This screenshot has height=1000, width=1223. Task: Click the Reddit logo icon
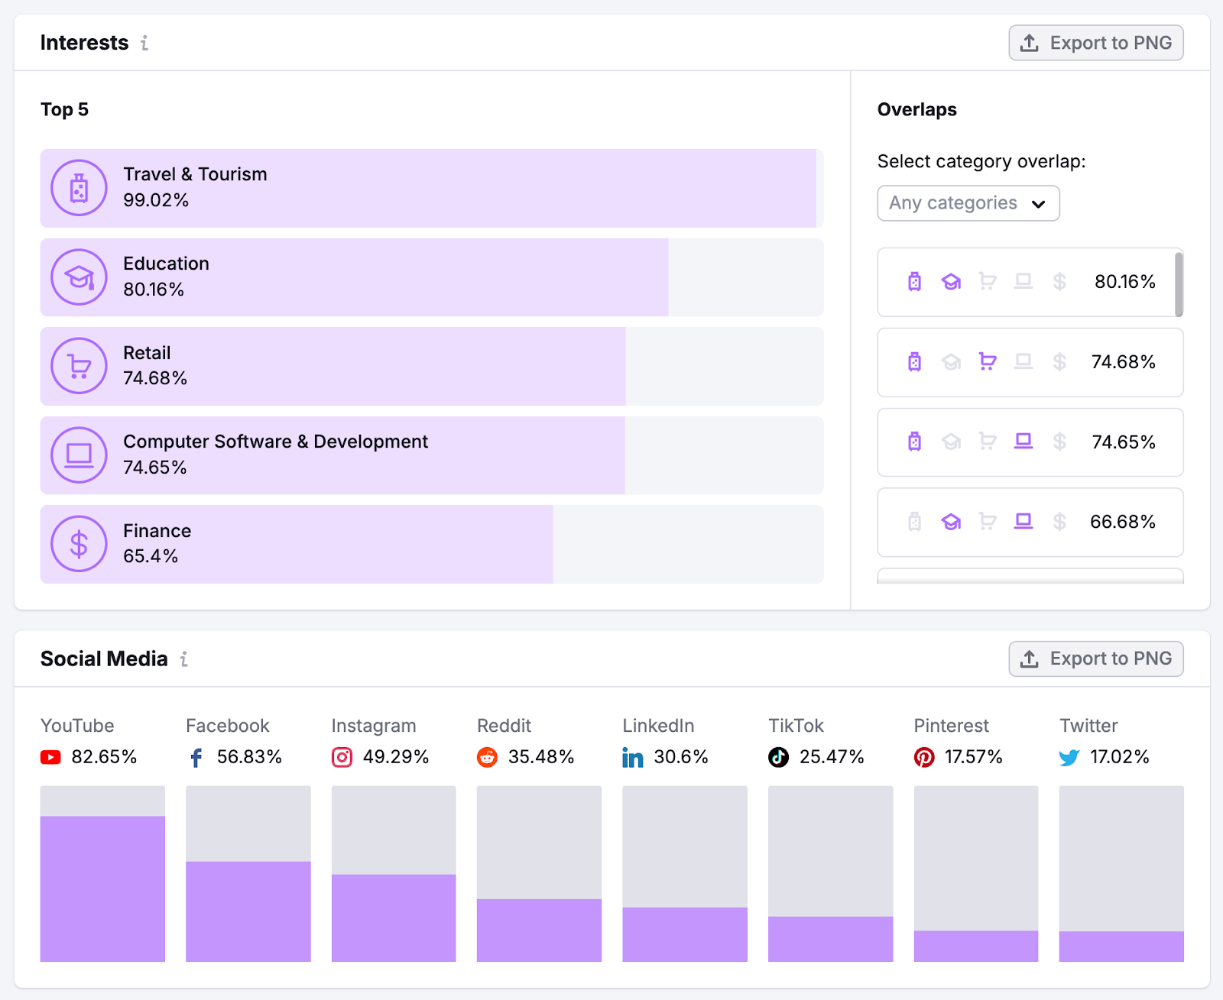coord(487,757)
